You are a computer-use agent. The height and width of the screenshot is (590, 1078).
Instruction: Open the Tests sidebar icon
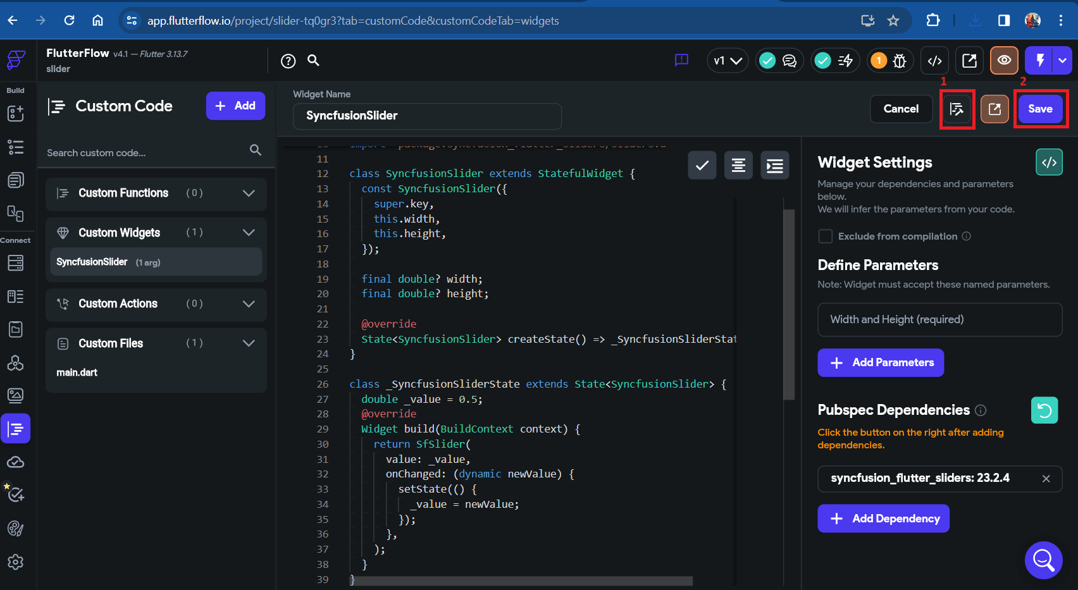tap(15, 494)
